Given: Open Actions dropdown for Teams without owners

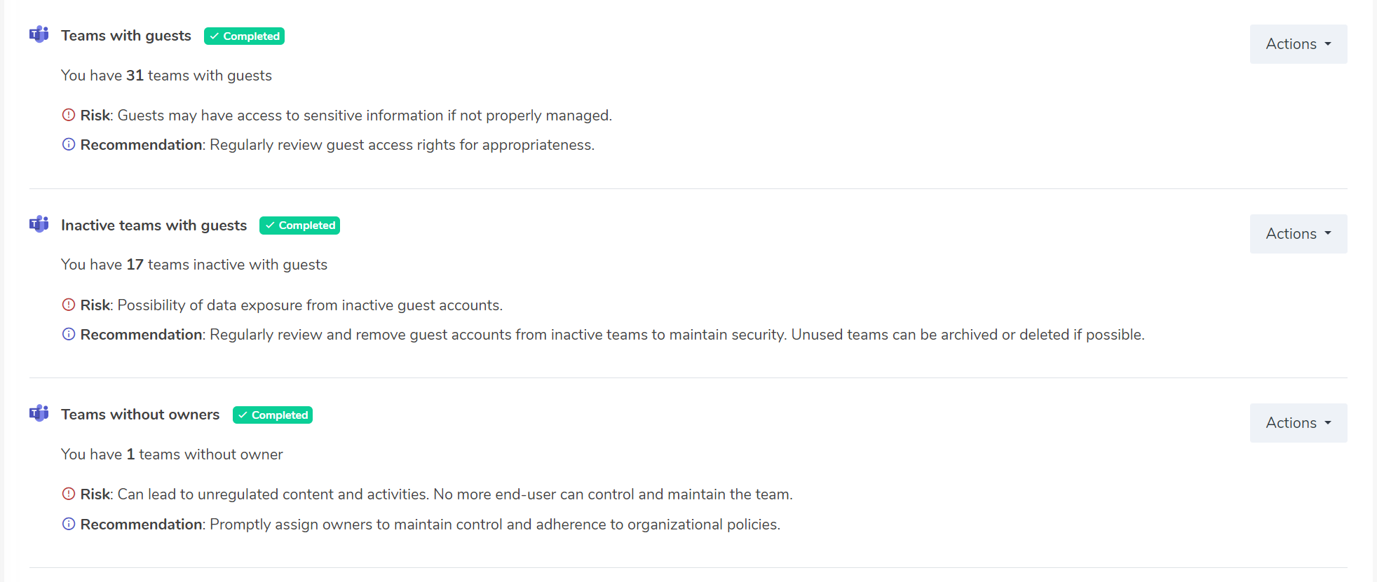Looking at the screenshot, I should point(1298,423).
